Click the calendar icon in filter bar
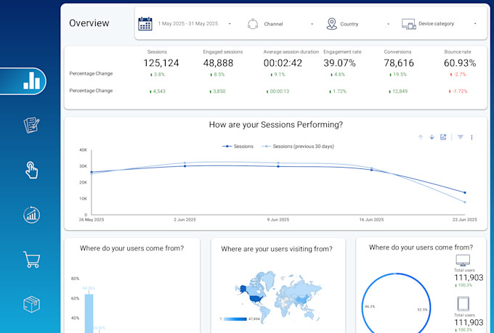 tap(145, 24)
